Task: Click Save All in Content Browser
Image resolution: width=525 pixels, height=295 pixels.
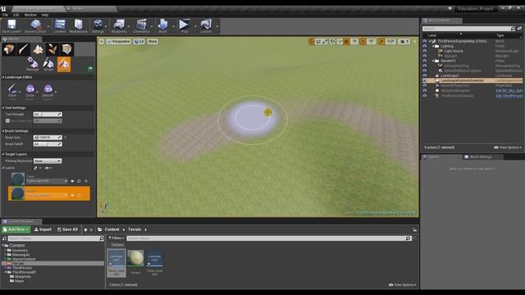Action: point(67,229)
